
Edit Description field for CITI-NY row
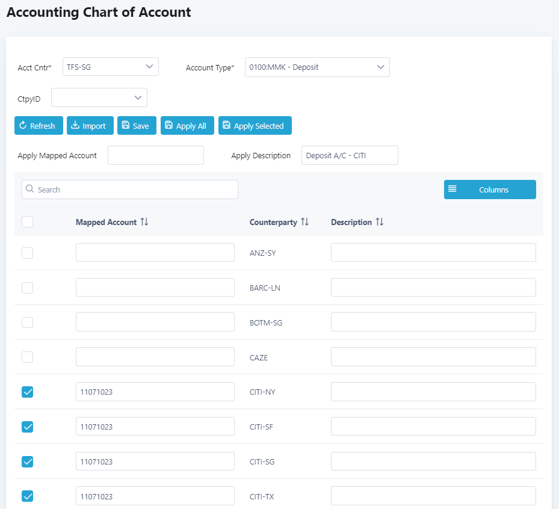(433, 392)
